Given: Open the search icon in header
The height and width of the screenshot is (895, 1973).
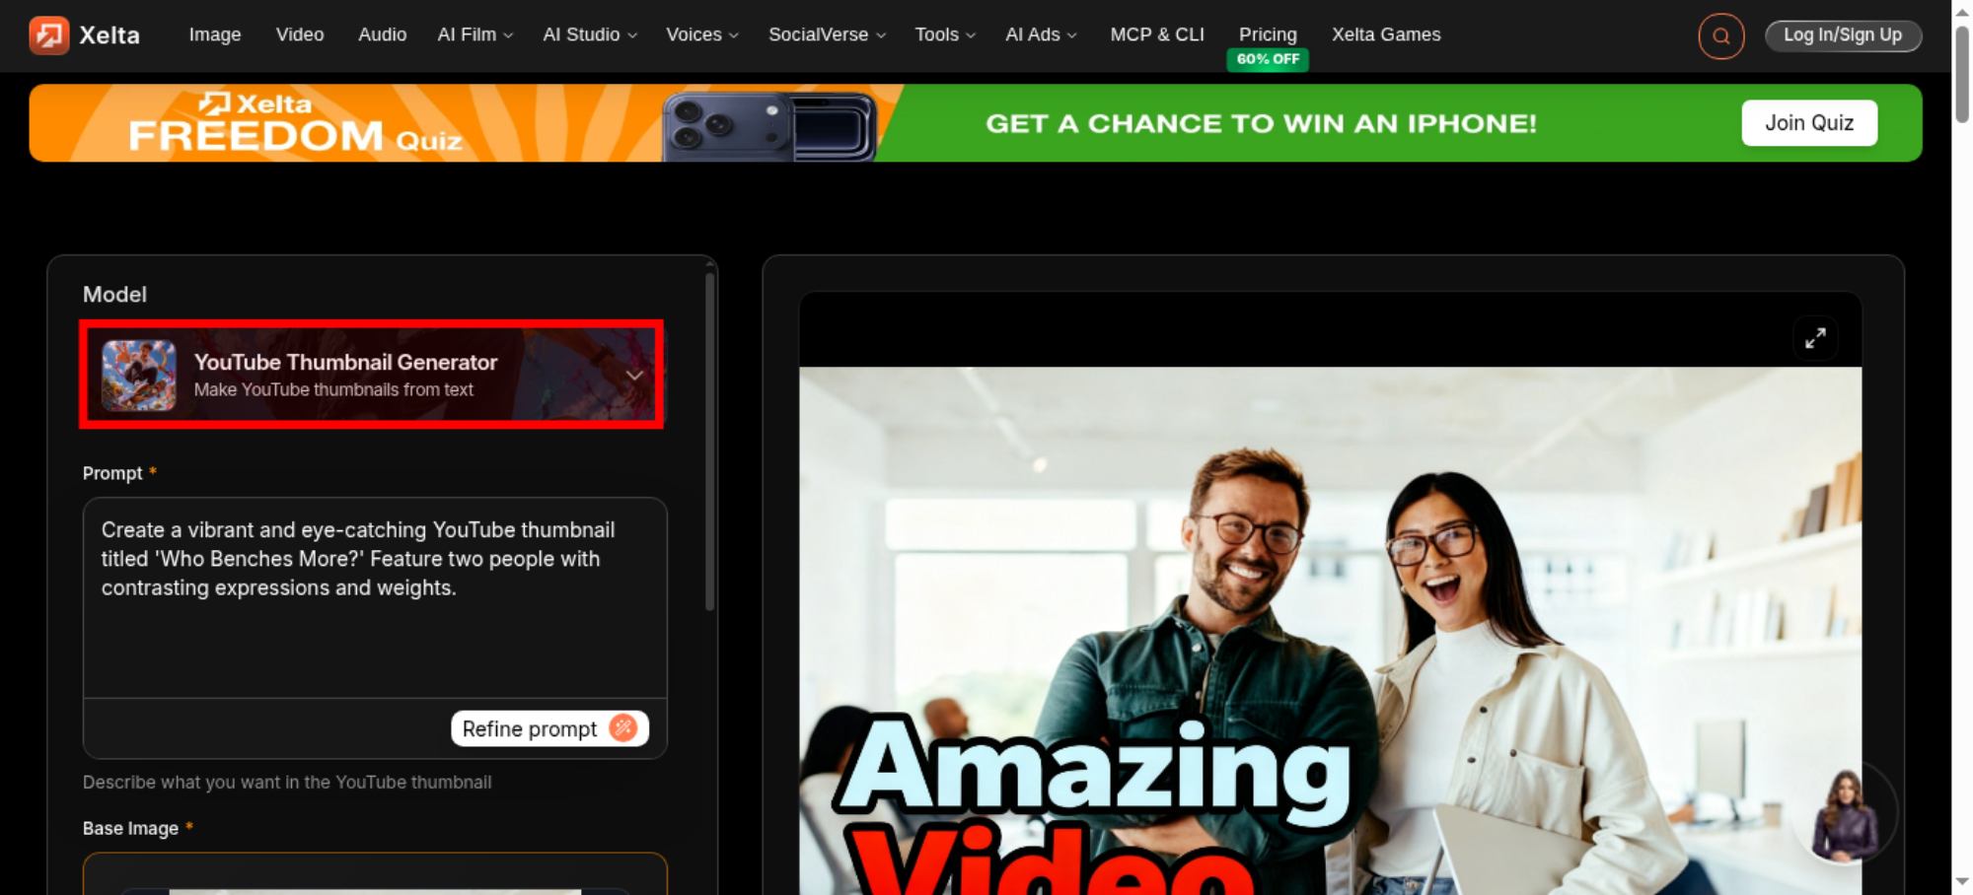Looking at the screenshot, I should pyautogui.click(x=1720, y=35).
